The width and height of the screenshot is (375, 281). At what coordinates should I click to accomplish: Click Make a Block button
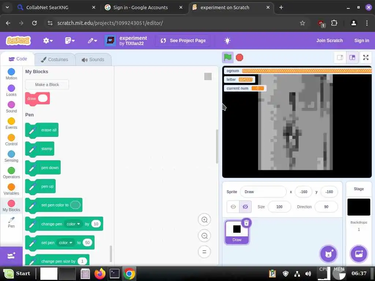(47, 85)
